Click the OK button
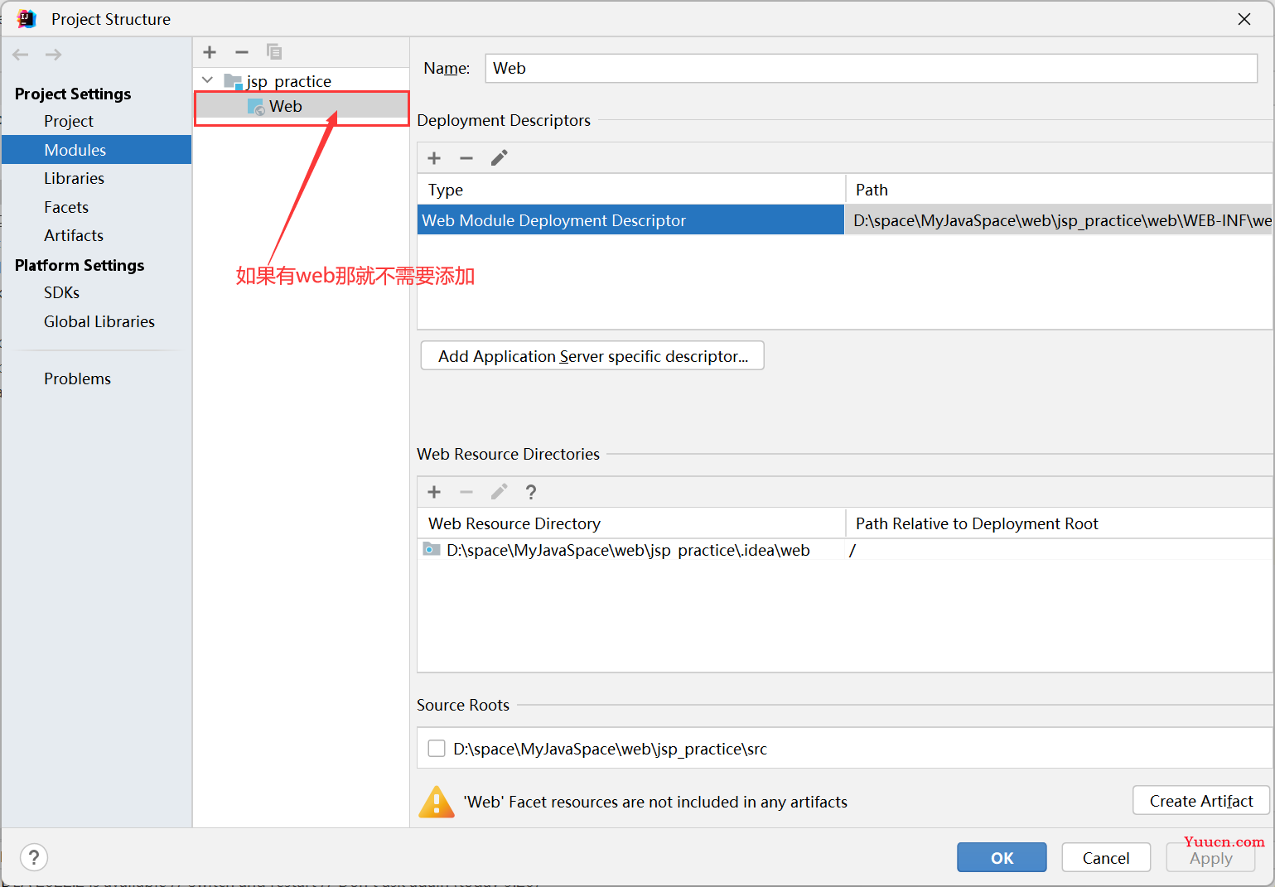Screen dimensions: 1275x887 pyautogui.click(x=1002, y=858)
